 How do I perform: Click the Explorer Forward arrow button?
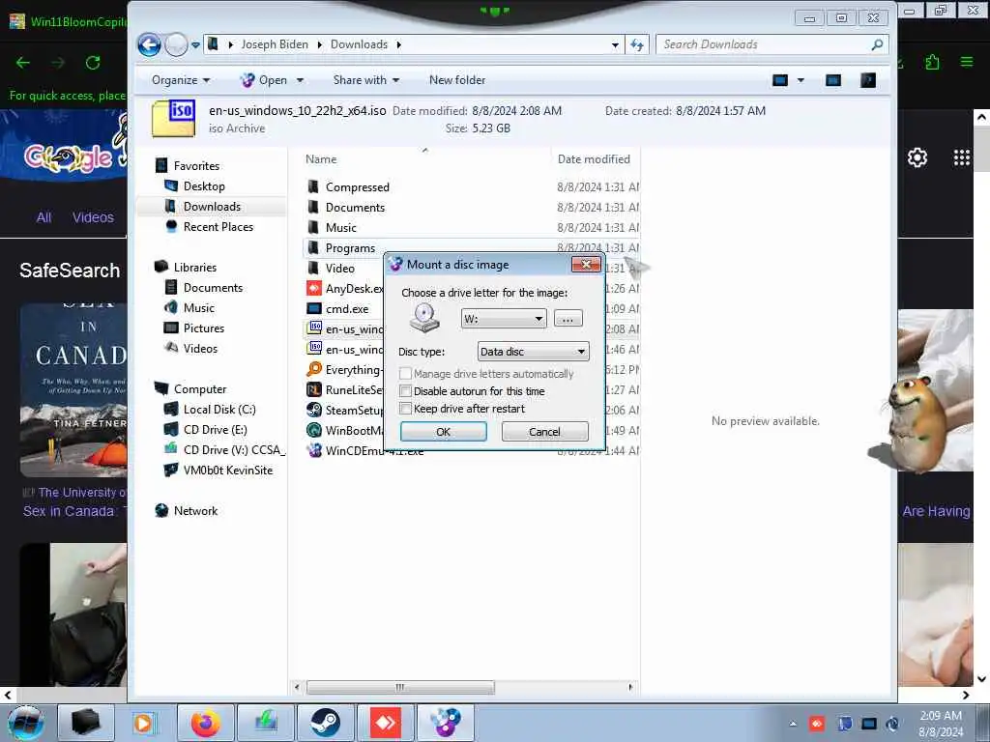tap(176, 44)
